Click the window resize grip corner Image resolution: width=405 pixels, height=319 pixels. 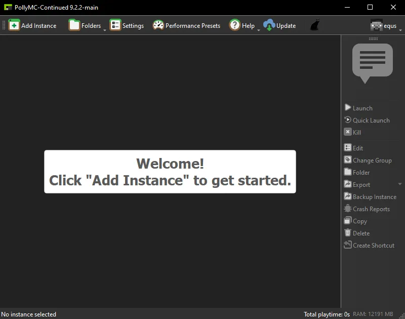(x=402, y=316)
